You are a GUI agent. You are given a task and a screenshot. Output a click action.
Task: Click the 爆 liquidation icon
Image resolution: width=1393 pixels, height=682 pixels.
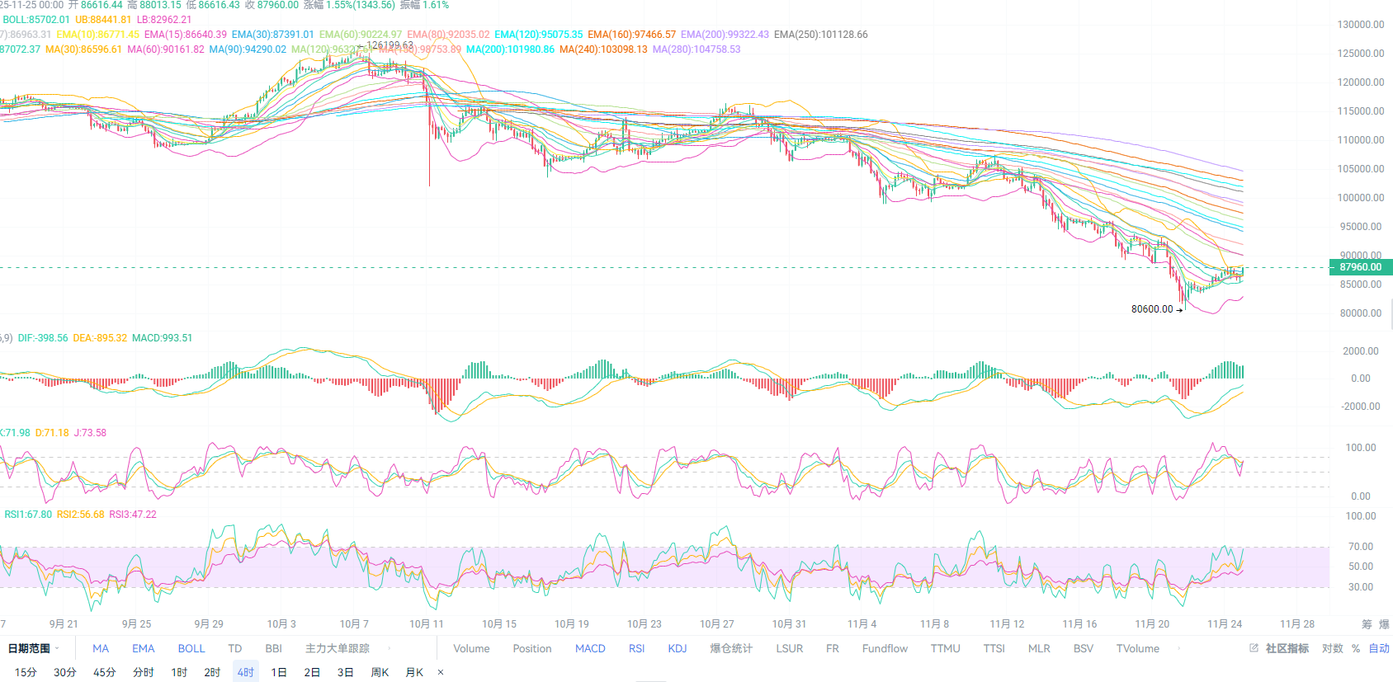(1384, 624)
